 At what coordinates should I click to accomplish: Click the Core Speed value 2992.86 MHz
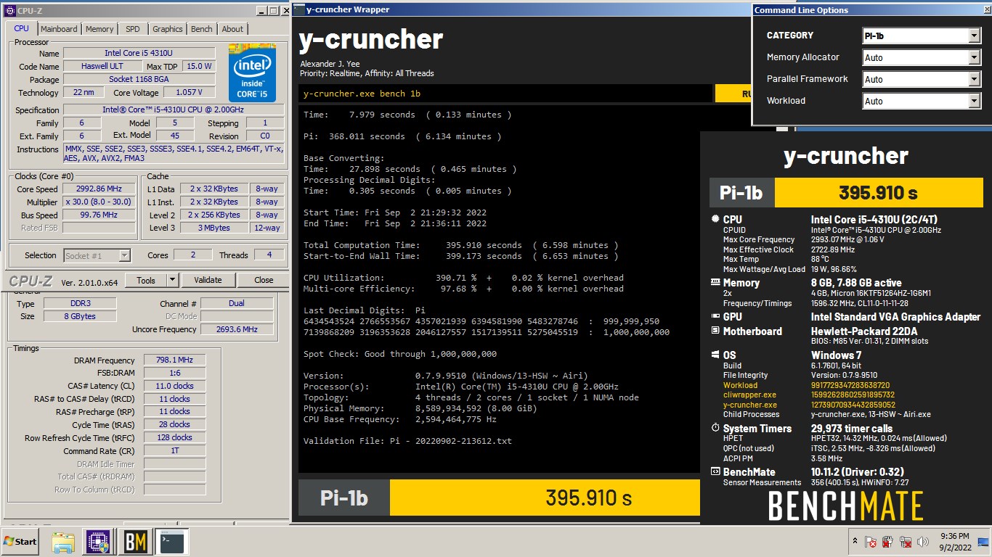tap(99, 189)
